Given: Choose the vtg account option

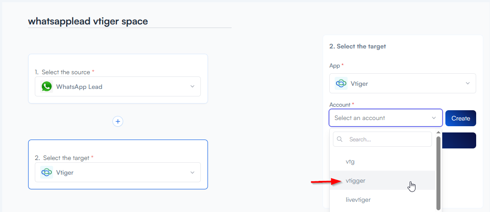Looking at the screenshot, I should (350, 162).
